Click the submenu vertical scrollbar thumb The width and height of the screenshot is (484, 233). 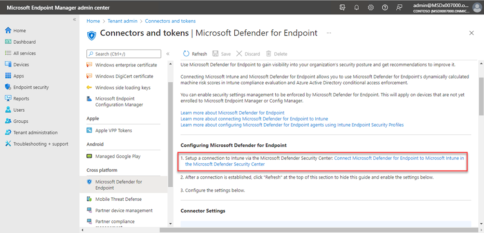[170, 135]
